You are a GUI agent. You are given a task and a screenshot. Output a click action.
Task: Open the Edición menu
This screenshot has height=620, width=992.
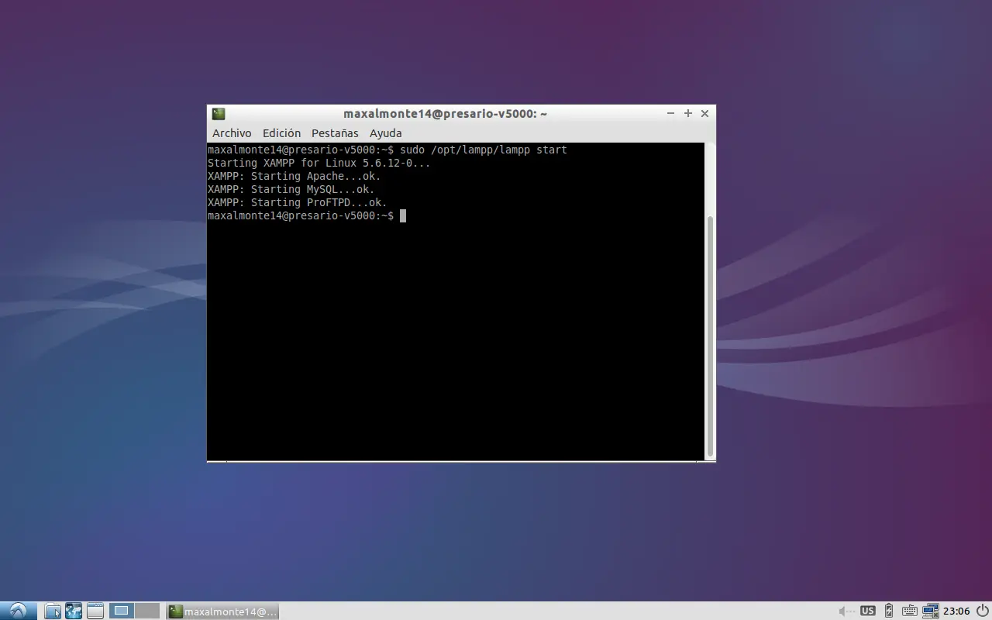[x=281, y=133]
